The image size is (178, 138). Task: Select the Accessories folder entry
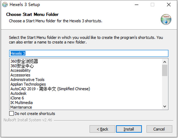point(20,75)
